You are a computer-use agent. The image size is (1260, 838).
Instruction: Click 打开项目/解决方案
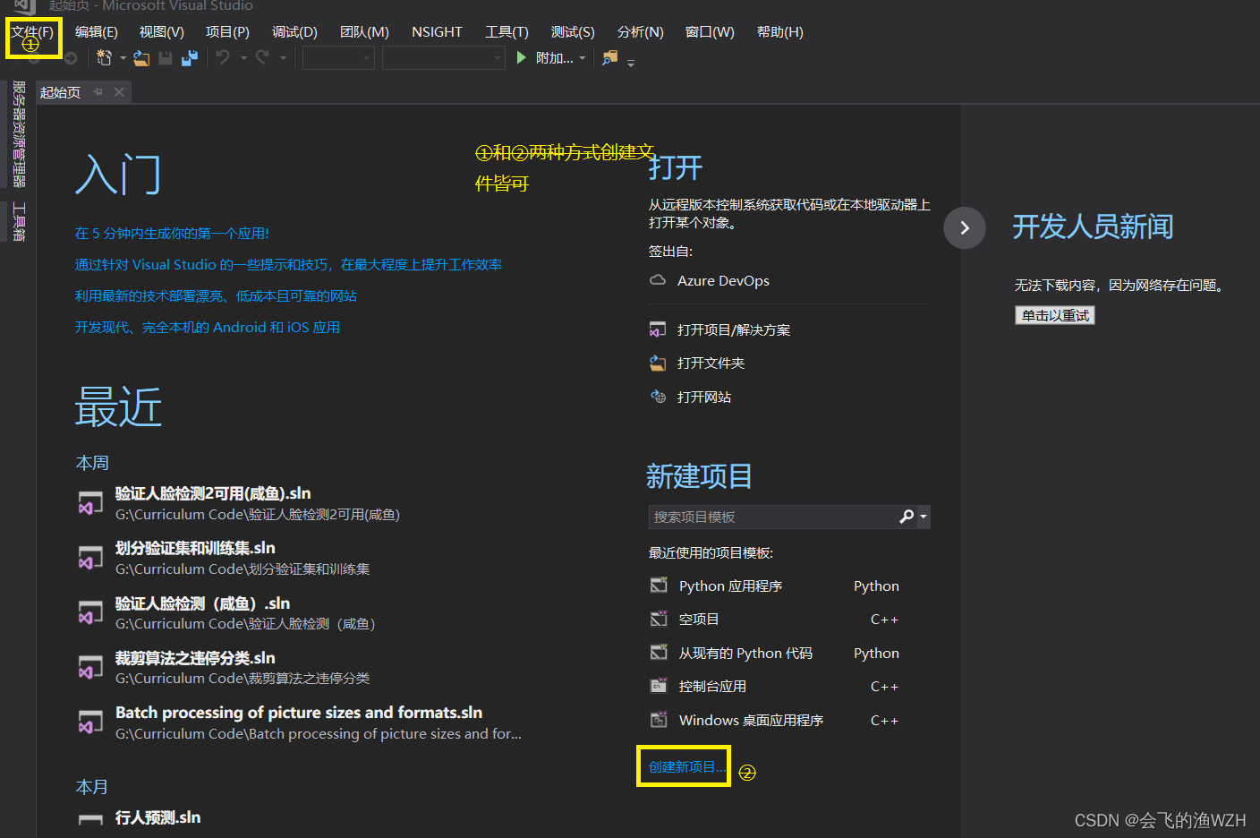(734, 330)
